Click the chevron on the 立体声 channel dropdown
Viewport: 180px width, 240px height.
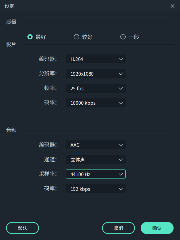[x=121, y=160]
